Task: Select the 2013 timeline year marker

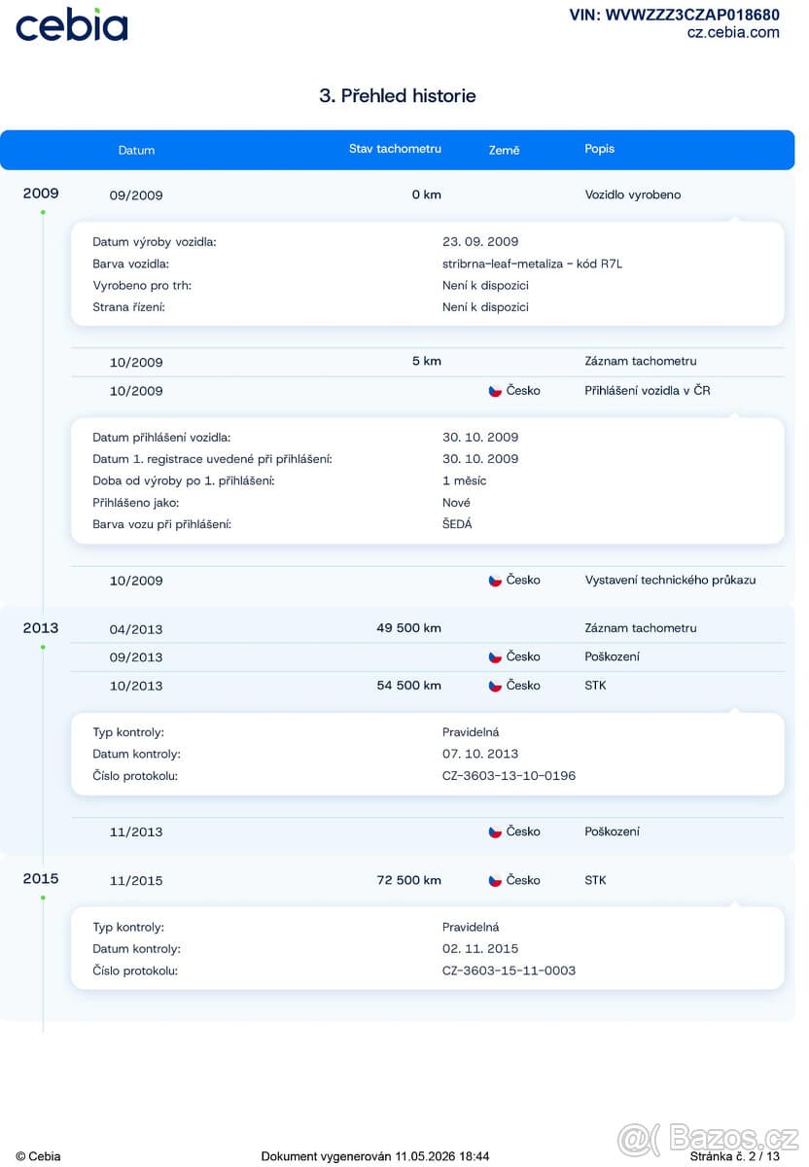Action: click(x=41, y=628)
